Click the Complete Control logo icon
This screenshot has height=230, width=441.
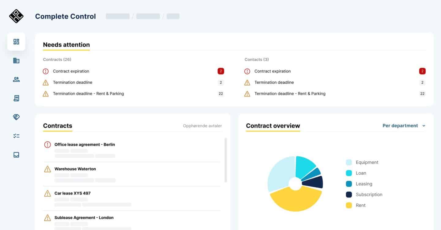tap(16, 16)
